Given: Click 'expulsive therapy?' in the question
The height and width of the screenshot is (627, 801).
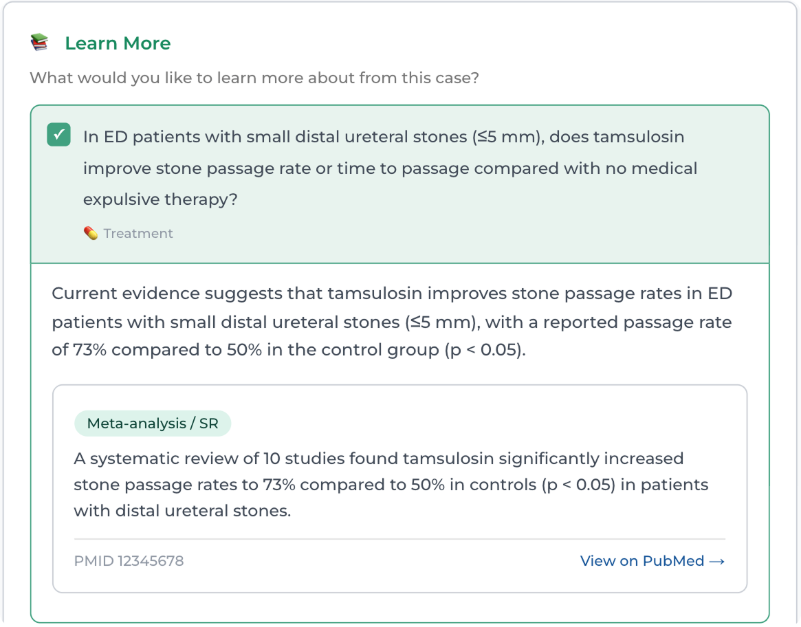Looking at the screenshot, I should (158, 199).
